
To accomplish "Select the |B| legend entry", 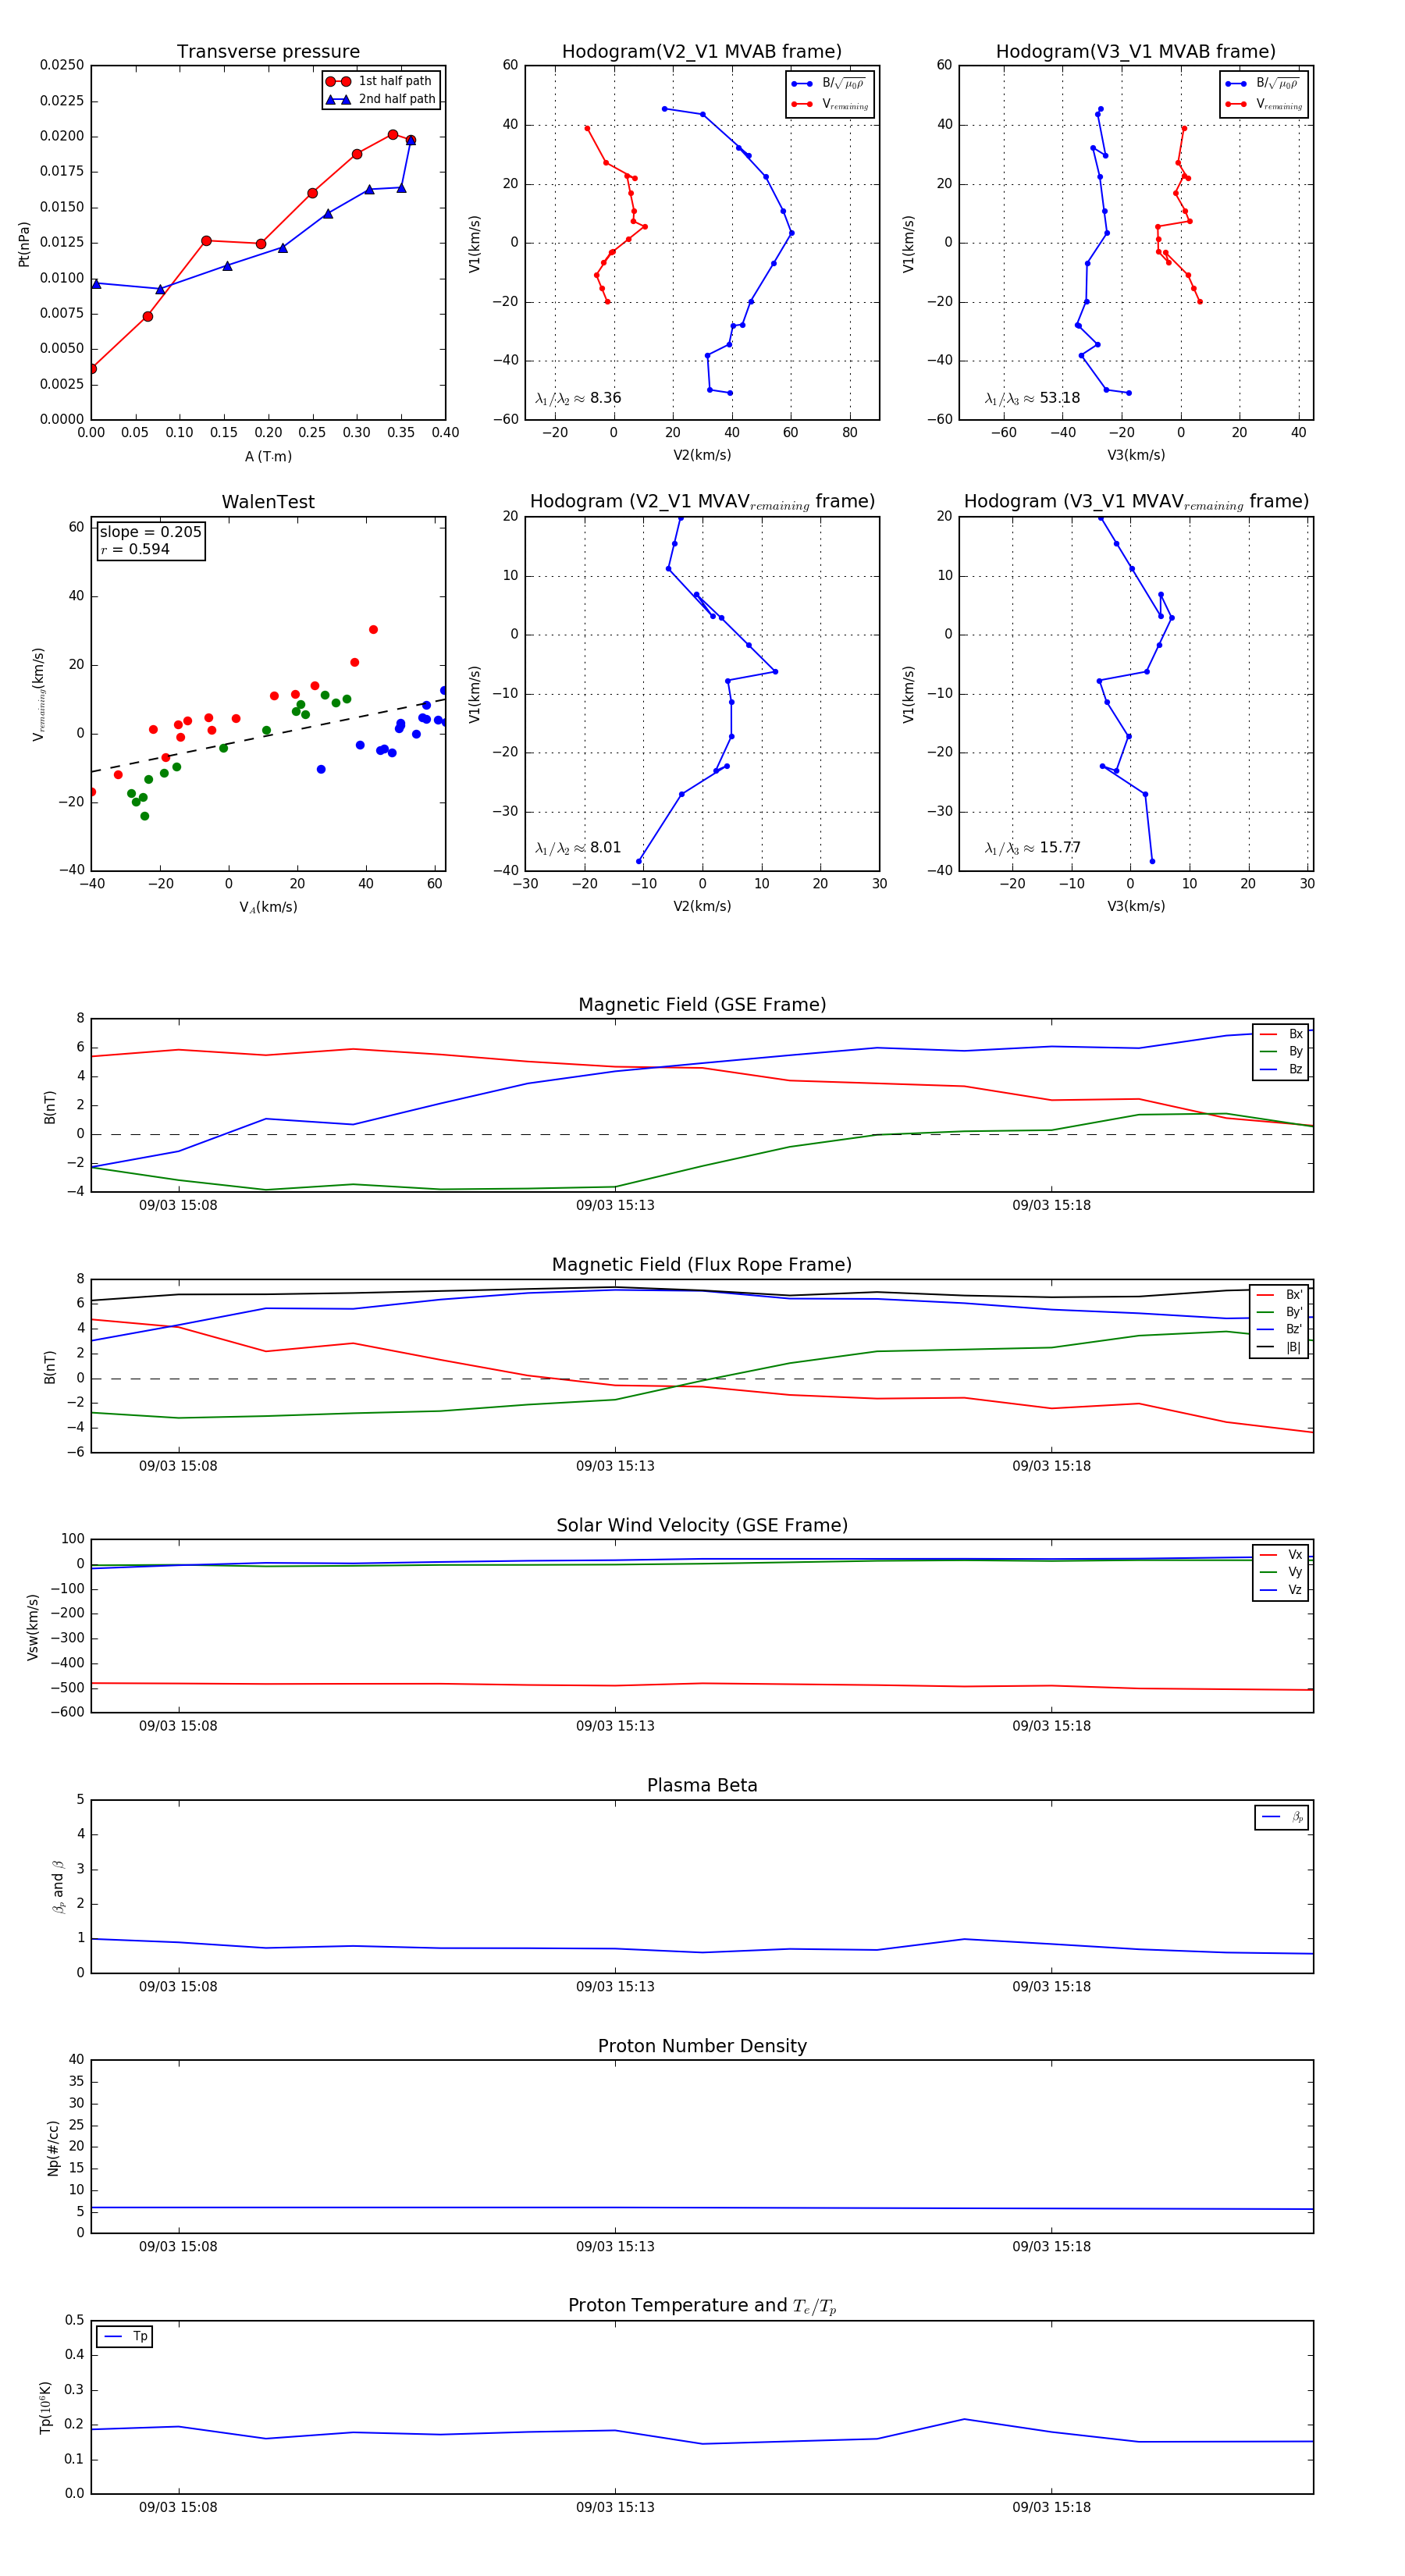I will [x=1280, y=1347].
